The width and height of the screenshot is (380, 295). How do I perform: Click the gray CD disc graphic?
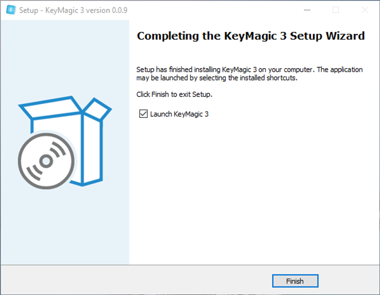coord(46,161)
